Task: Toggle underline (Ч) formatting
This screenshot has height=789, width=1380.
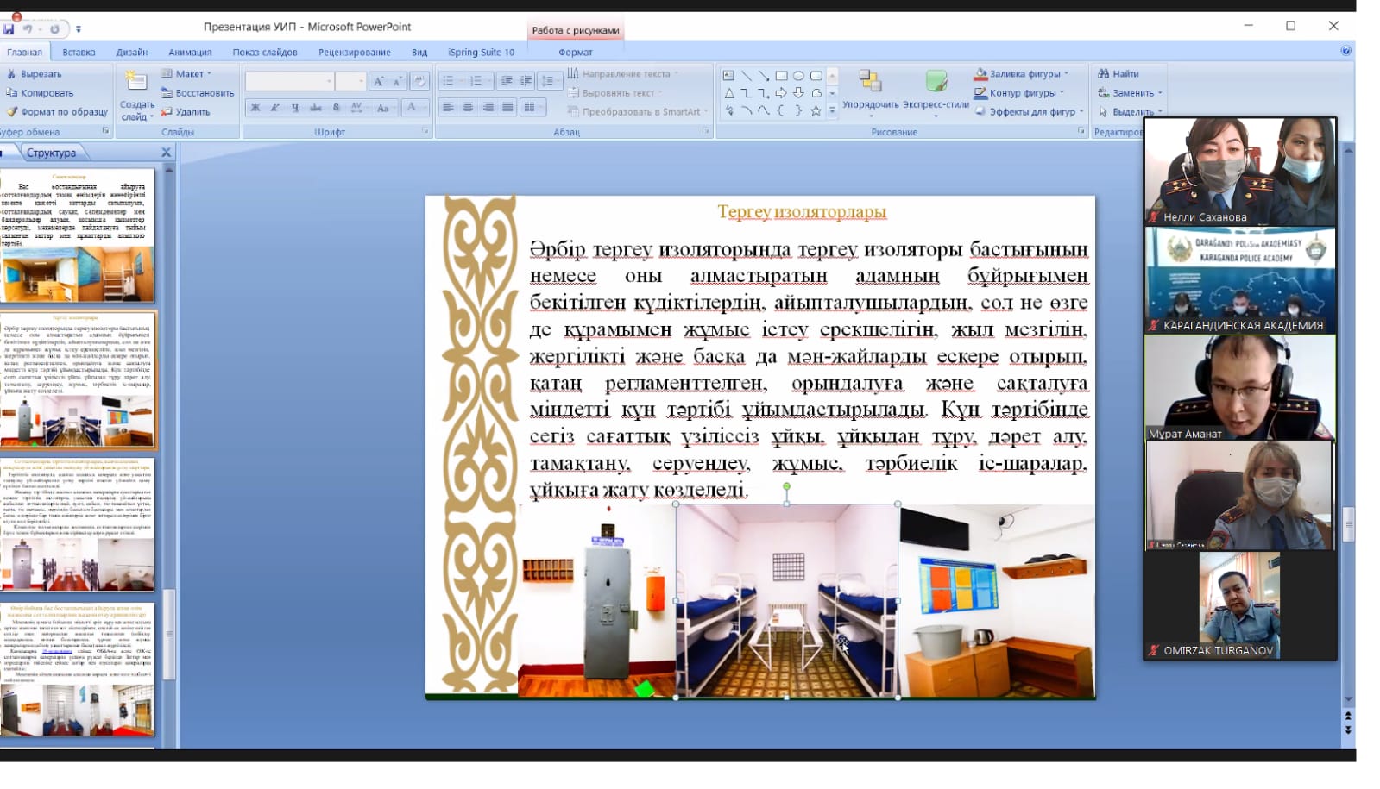Action: pos(295,108)
